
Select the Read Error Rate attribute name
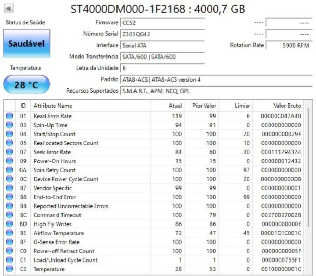tap(53, 116)
